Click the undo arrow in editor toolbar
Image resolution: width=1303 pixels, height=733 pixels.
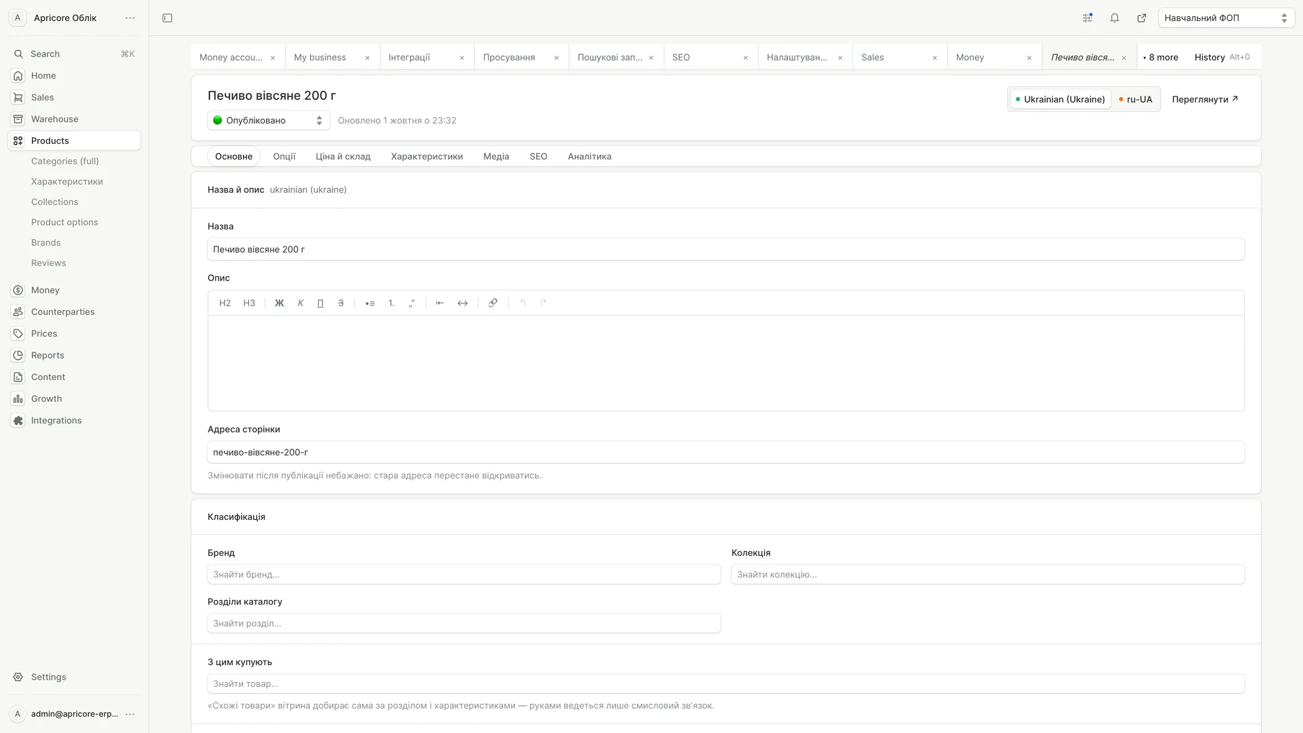(x=523, y=303)
